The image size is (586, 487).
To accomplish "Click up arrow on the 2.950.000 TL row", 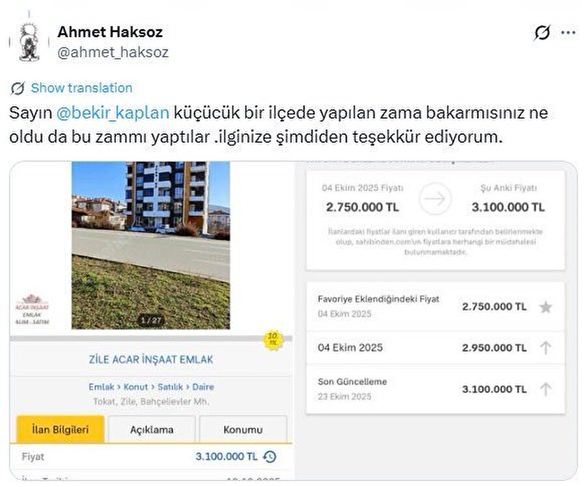I will coord(546,348).
